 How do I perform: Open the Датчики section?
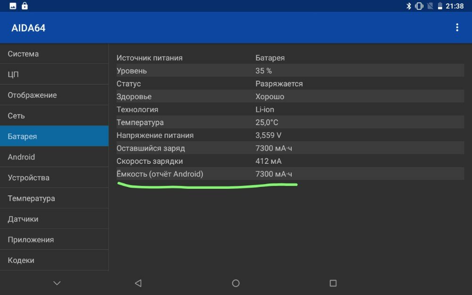(x=54, y=219)
